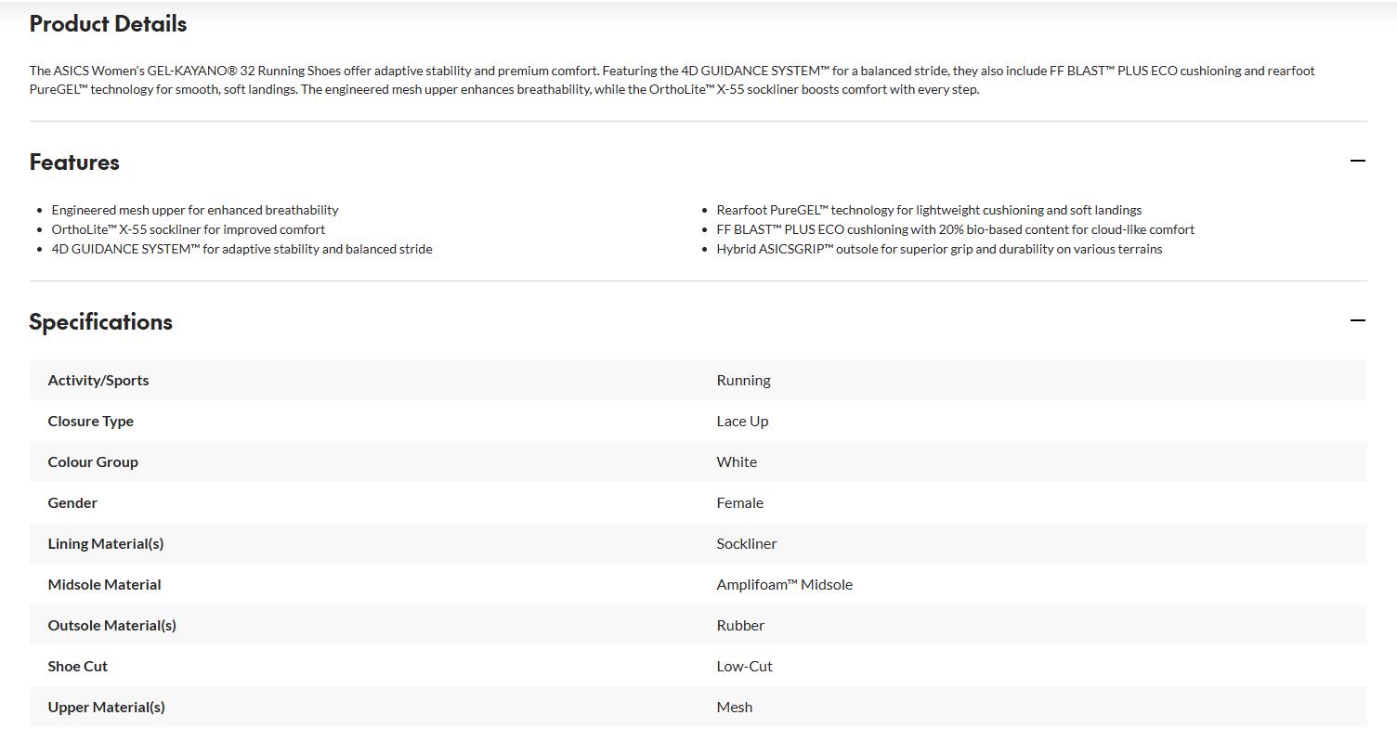Click the Lining Material(s) label
Image resolution: width=1397 pixels, height=754 pixels.
click(106, 543)
